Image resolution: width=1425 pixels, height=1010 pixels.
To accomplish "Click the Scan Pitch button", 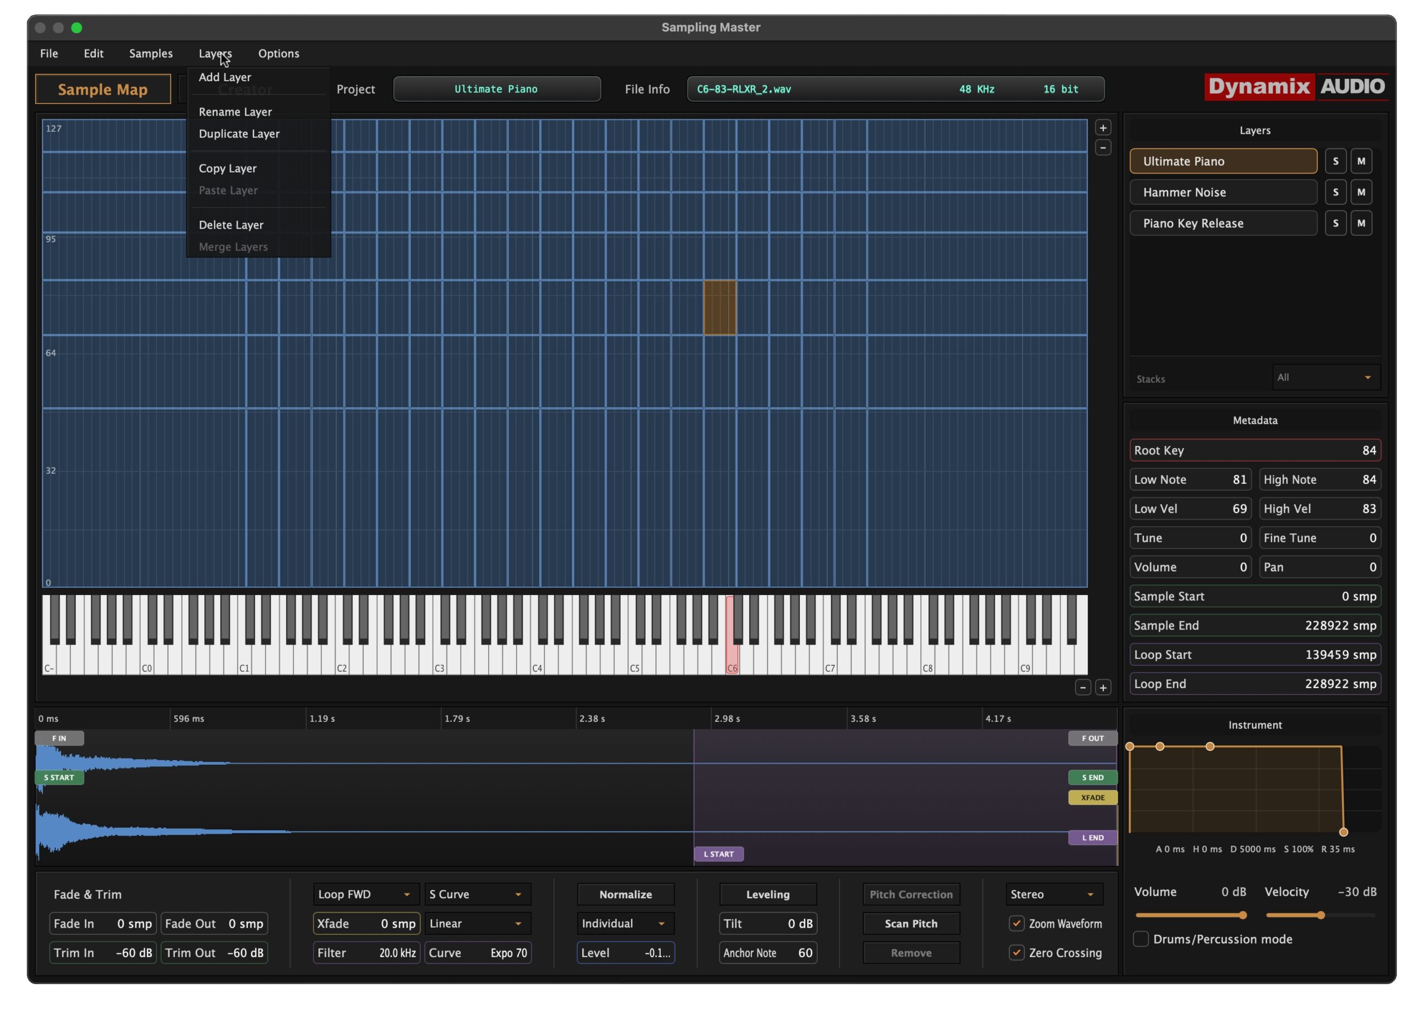I will (x=911, y=924).
